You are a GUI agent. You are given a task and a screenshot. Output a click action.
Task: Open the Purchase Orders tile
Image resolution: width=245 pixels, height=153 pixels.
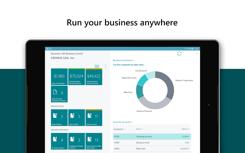(59, 141)
